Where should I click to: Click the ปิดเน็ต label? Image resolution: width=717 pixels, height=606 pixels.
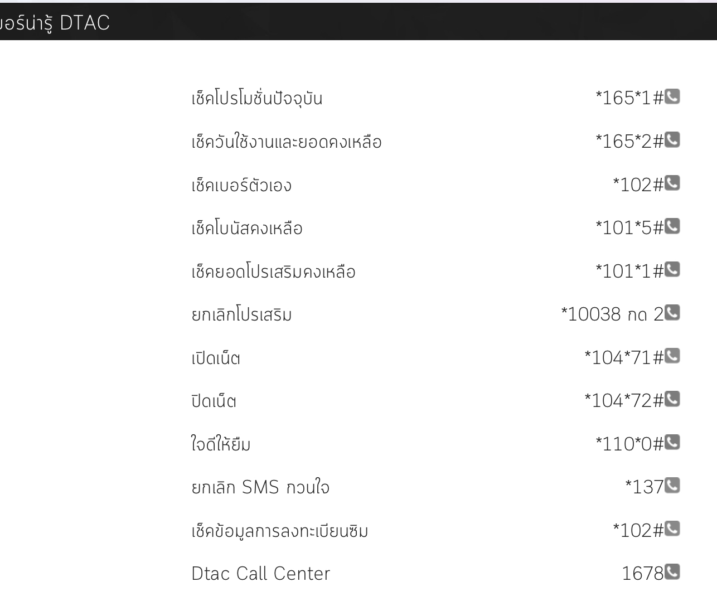(214, 401)
